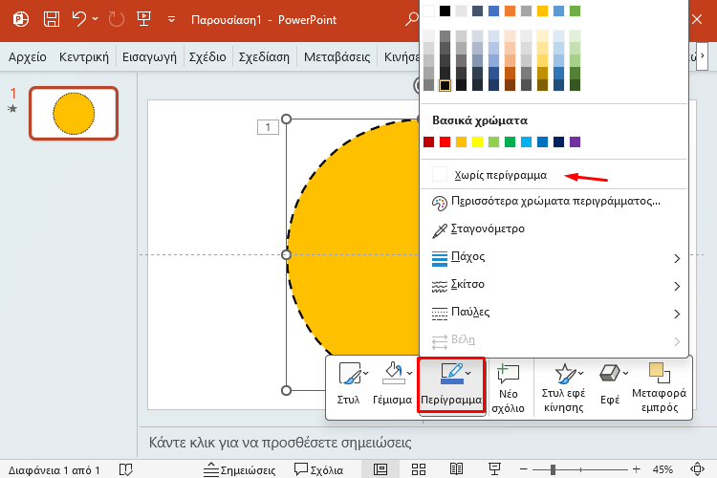Click the search magnifier icon in title bar

pos(411,19)
